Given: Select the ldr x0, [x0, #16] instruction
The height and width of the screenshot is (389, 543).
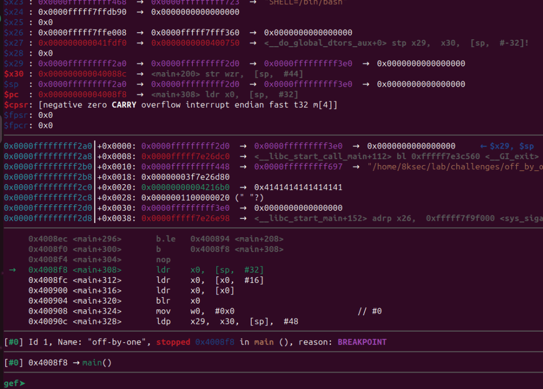Looking at the screenshot, I should click(x=210, y=280).
